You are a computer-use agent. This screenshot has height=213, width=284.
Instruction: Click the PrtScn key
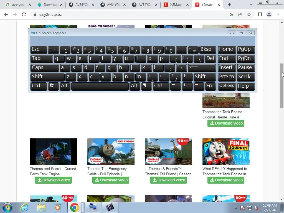point(227,77)
